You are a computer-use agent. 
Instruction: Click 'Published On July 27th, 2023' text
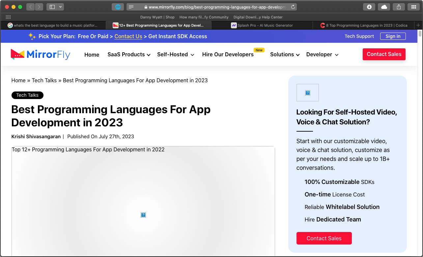tap(100, 137)
